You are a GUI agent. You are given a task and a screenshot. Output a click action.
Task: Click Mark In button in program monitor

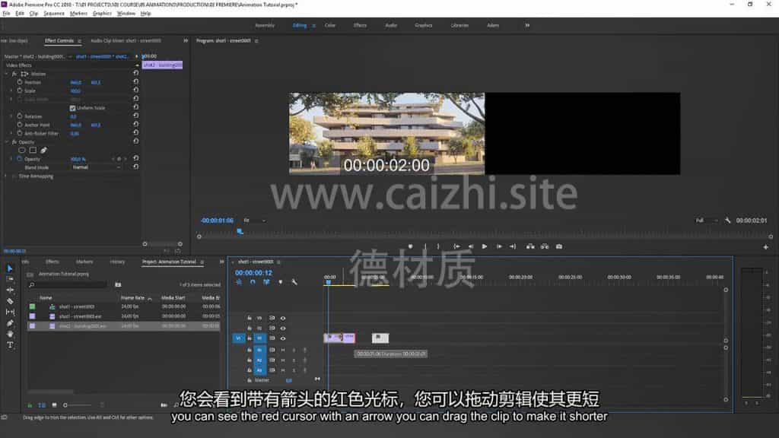424,246
